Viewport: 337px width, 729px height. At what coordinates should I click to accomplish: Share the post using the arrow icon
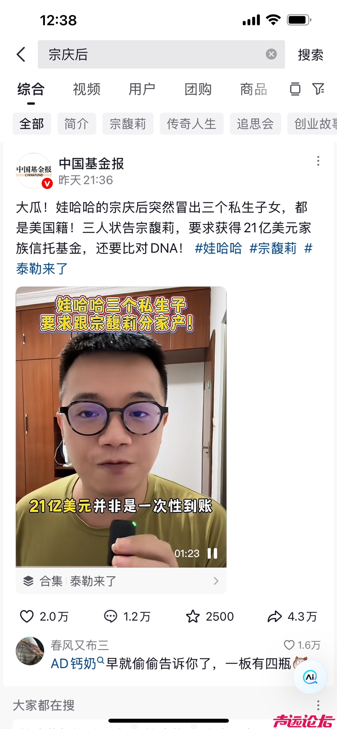point(275,616)
